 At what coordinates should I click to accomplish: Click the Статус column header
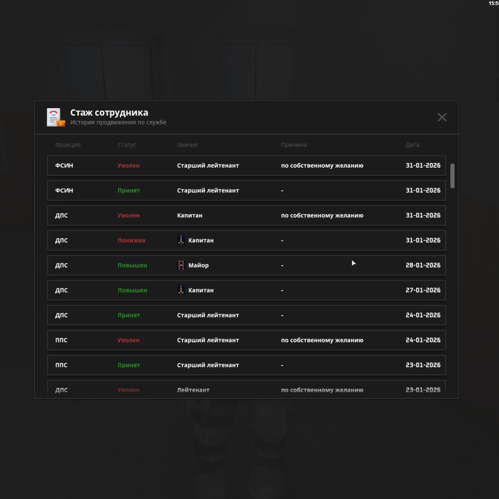coord(127,145)
